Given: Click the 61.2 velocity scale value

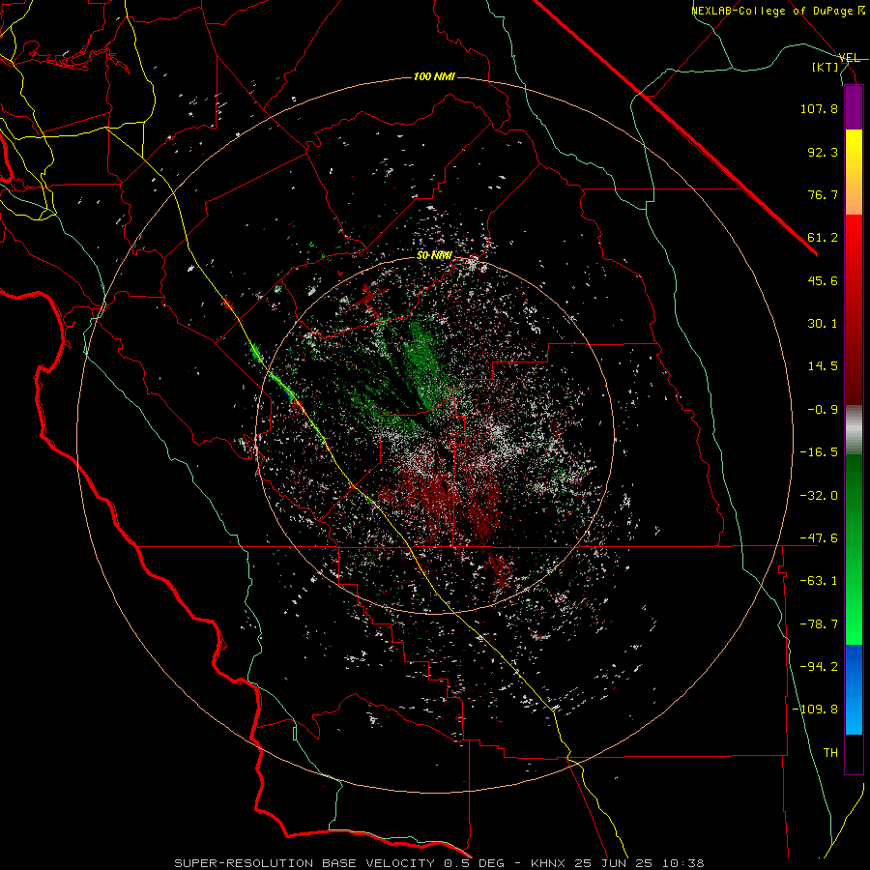Looking at the screenshot, I should pos(823,238).
